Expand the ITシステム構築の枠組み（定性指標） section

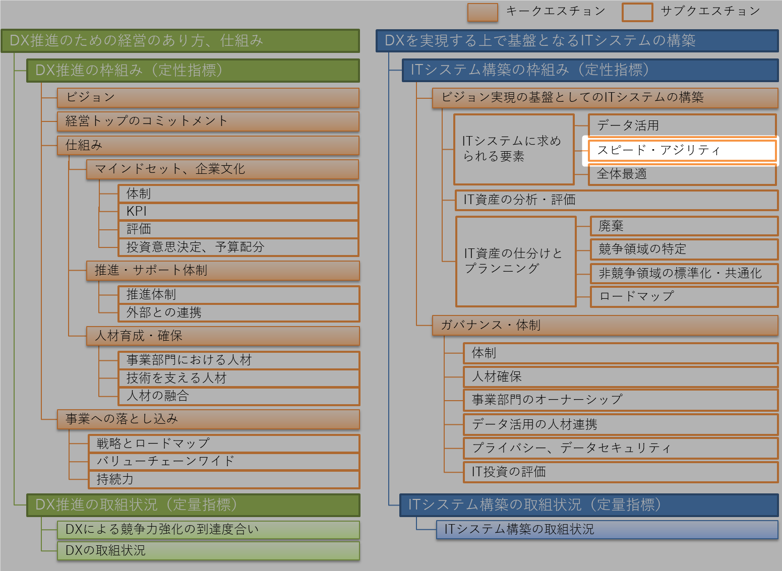point(590,70)
